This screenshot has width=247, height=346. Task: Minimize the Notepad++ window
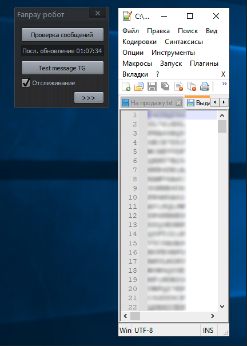pyautogui.click(x=164, y=16)
